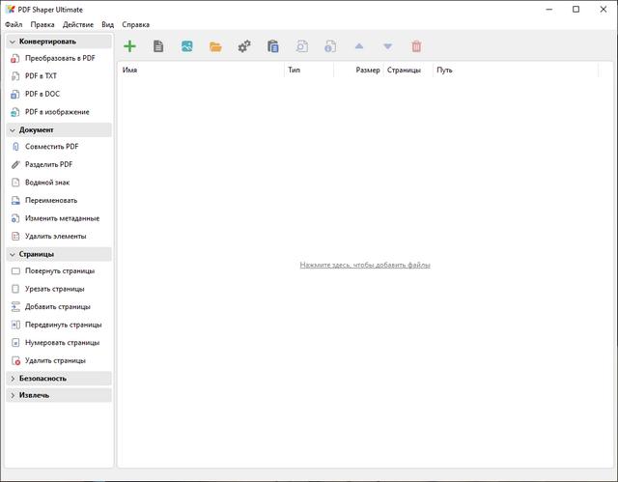Sort by the Размер column header
Viewport: 618px width, 482px height.
[358, 71]
